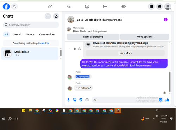Click the conversation vertical scrollbar
Viewport: 176px width, 130px height.
(x=170, y=82)
